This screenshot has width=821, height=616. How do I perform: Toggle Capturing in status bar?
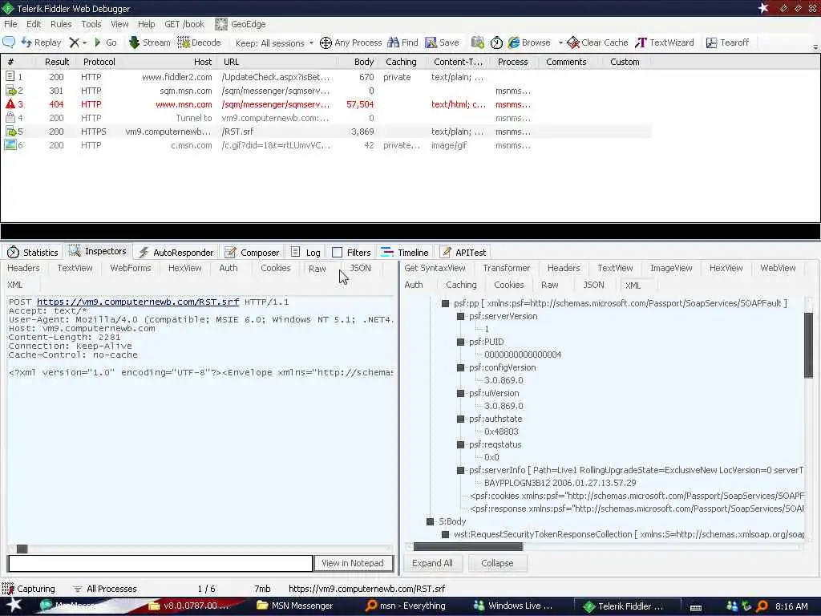click(28, 589)
